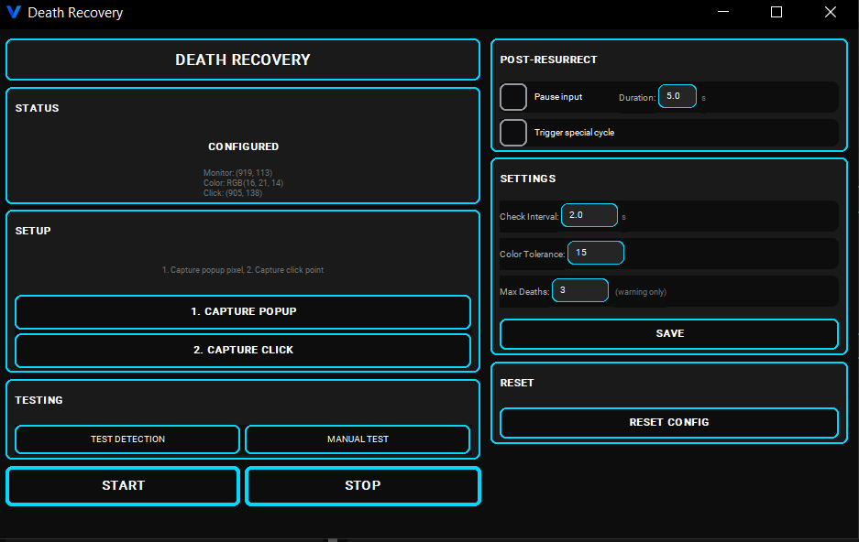Click the Duration field showing 5.0
The image size is (859, 542).
677,96
